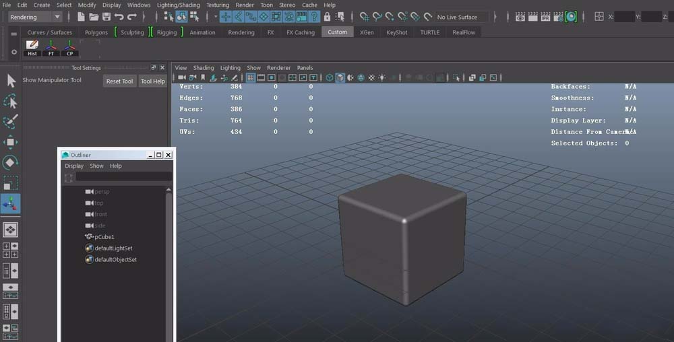Toggle the lock selection padlock
Screen dimensions: 674x342
328,17
